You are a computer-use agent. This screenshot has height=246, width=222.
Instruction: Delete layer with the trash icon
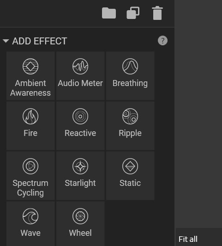(157, 13)
